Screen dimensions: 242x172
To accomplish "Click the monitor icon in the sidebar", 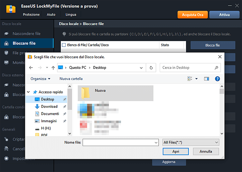I will coord(6,63).
